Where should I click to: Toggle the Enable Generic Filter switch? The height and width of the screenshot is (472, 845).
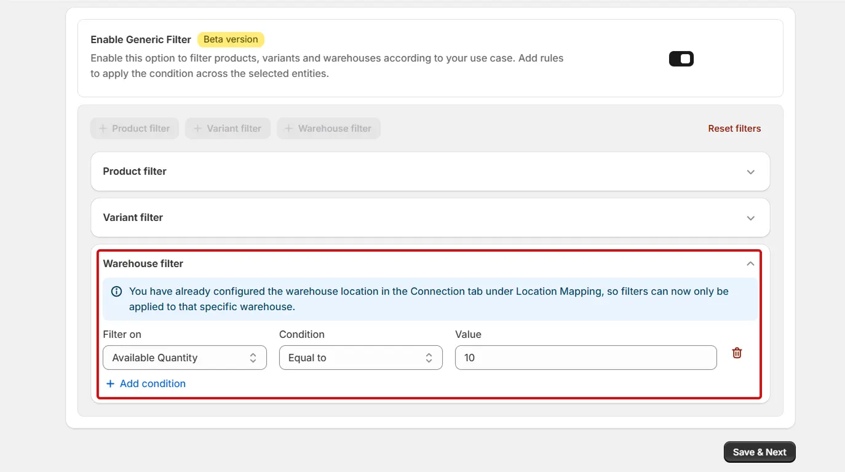pos(681,59)
